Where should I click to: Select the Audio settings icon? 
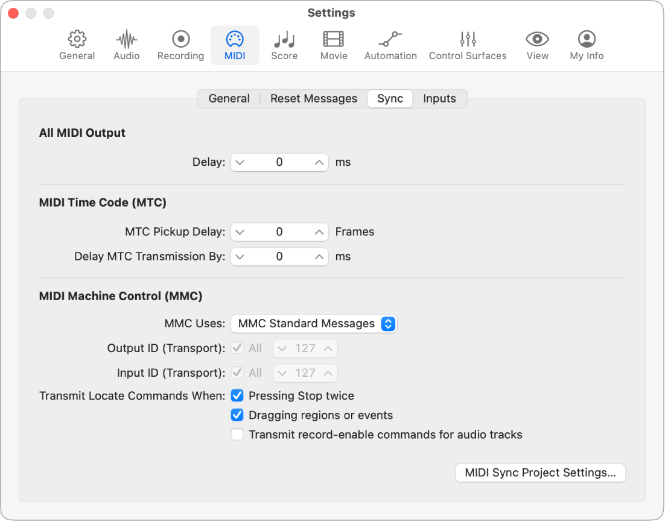126,44
